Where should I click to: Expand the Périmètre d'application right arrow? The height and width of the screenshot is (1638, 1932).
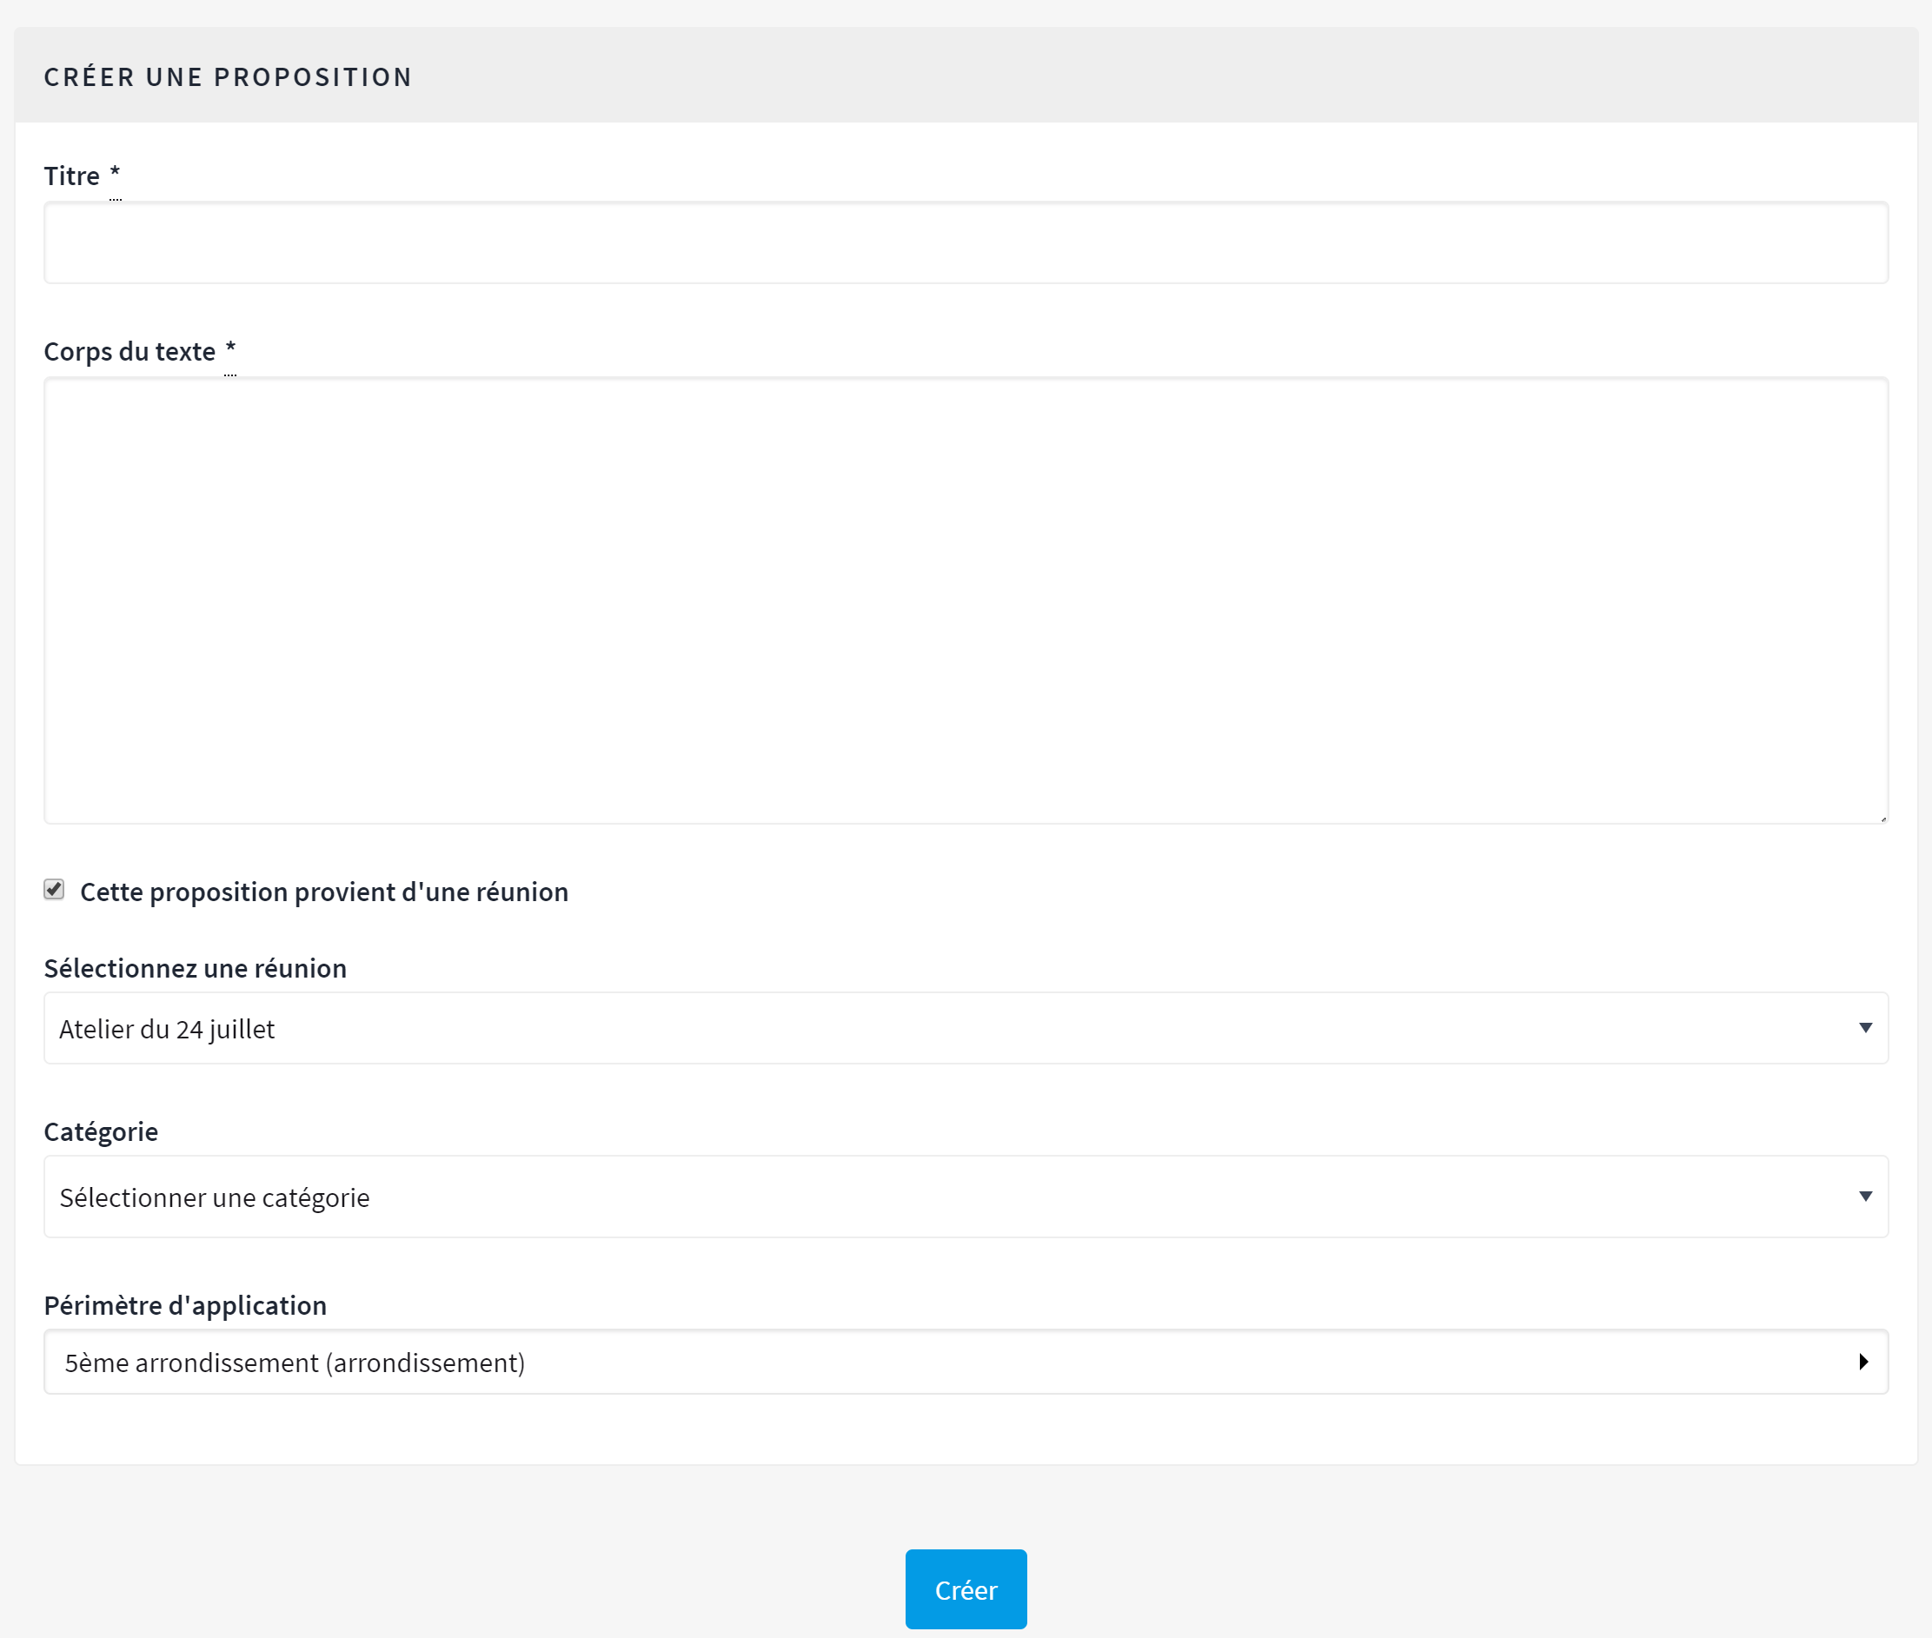pyautogui.click(x=1863, y=1363)
